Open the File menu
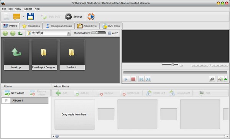The width and height of the screenshot is (230, 139). [x=4, y=9]
